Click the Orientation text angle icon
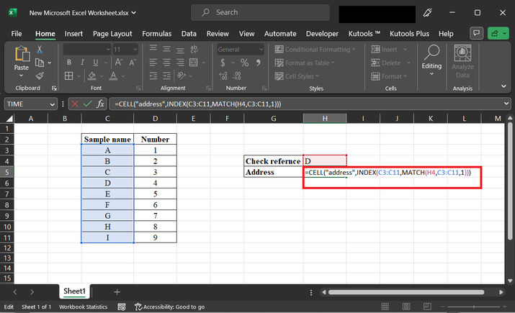Viewport: 515px width, 313px height. 182,76
